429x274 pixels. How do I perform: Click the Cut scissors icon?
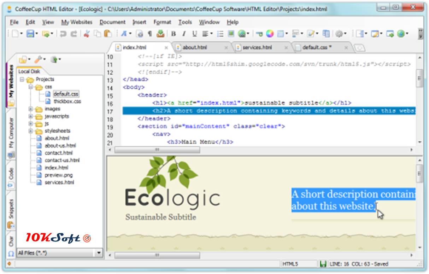pos(87,34)
